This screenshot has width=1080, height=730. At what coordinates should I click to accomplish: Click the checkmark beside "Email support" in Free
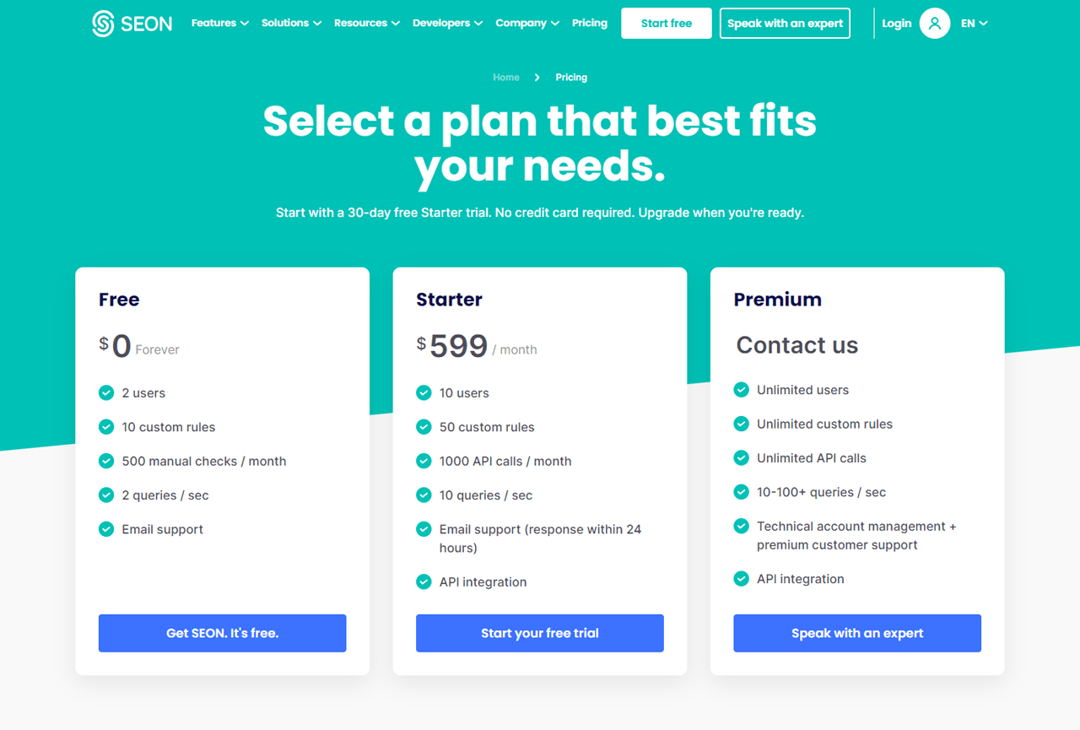105,529
